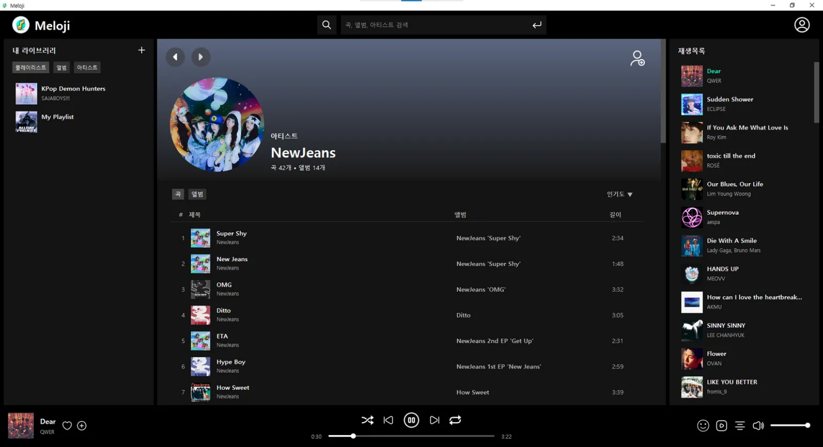Screen dimensions: 823x447
Task: Sort by 제목 column header
Action: [x=195, y=215]
